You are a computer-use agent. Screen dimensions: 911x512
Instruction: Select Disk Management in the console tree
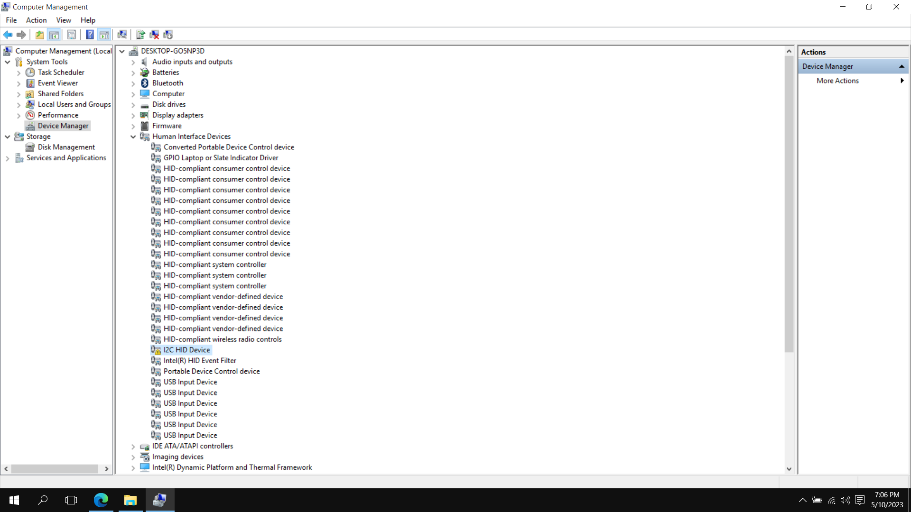click(x=66, y=147)
